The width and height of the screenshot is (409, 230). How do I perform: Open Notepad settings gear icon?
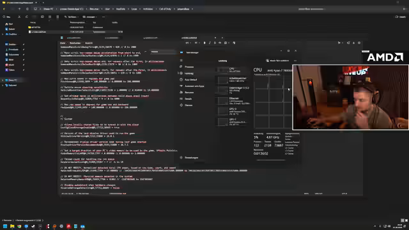(x=359, y=43)
